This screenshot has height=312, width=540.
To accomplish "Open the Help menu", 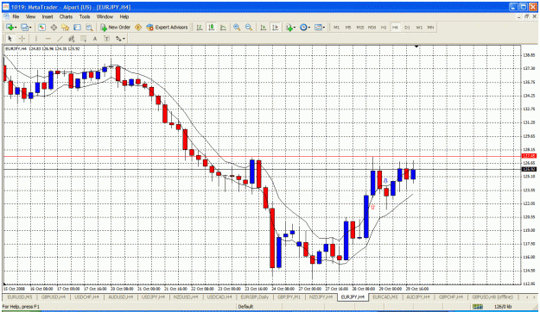I will click(x=124, y=16).
